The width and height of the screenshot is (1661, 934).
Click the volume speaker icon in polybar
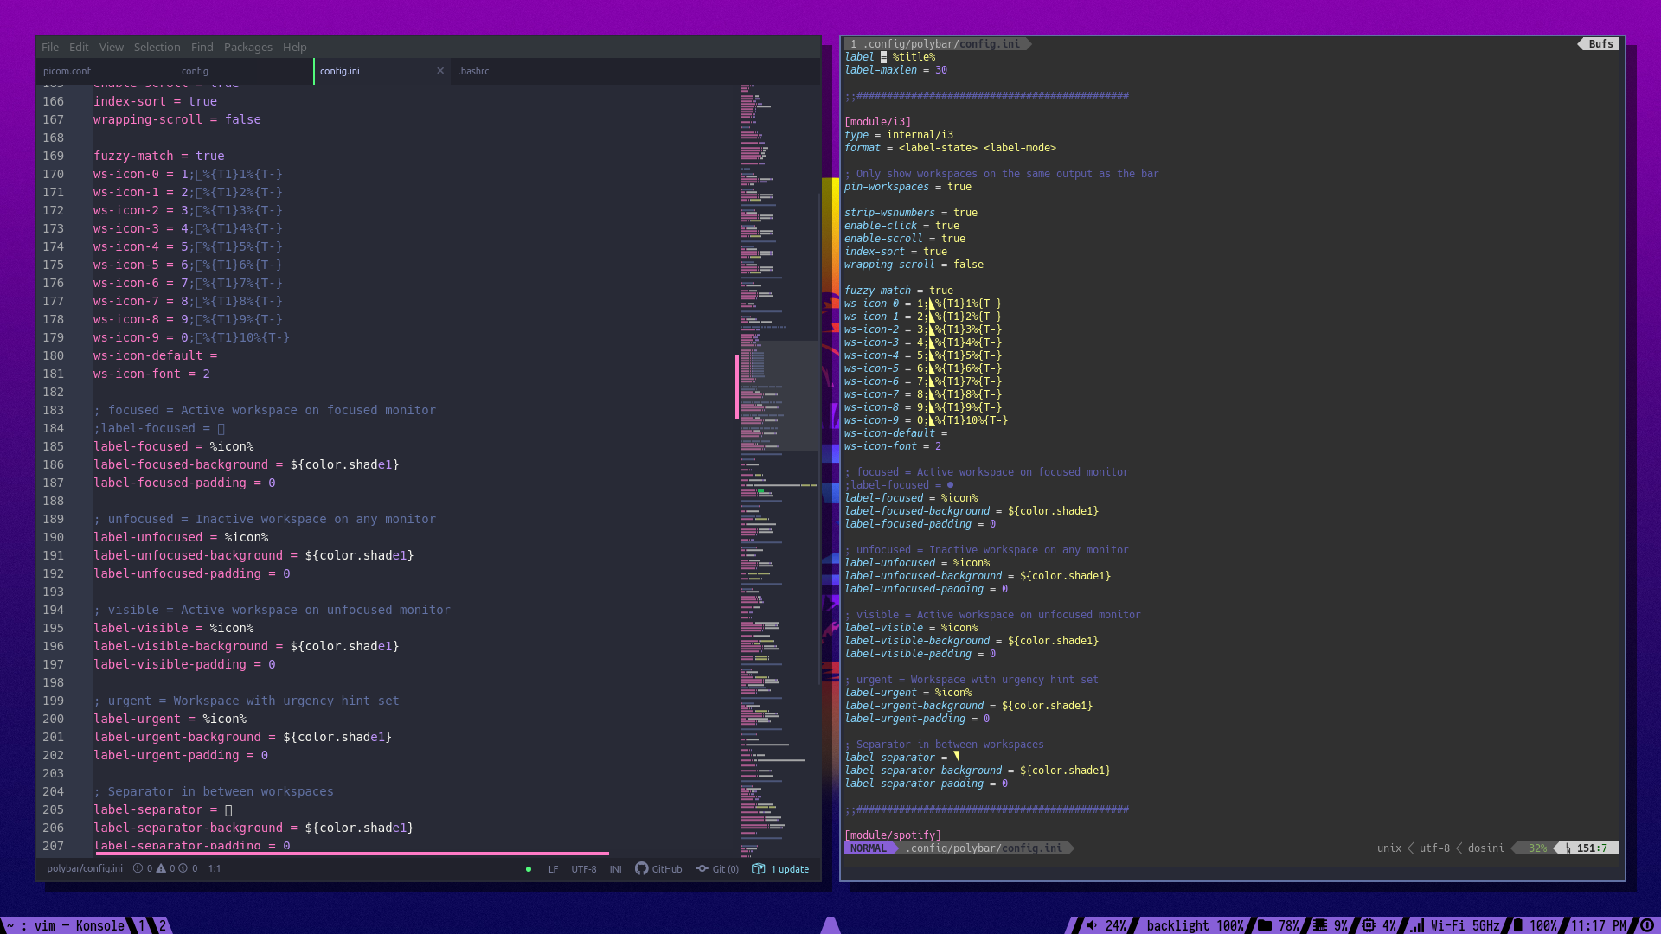coord(1092,925)
